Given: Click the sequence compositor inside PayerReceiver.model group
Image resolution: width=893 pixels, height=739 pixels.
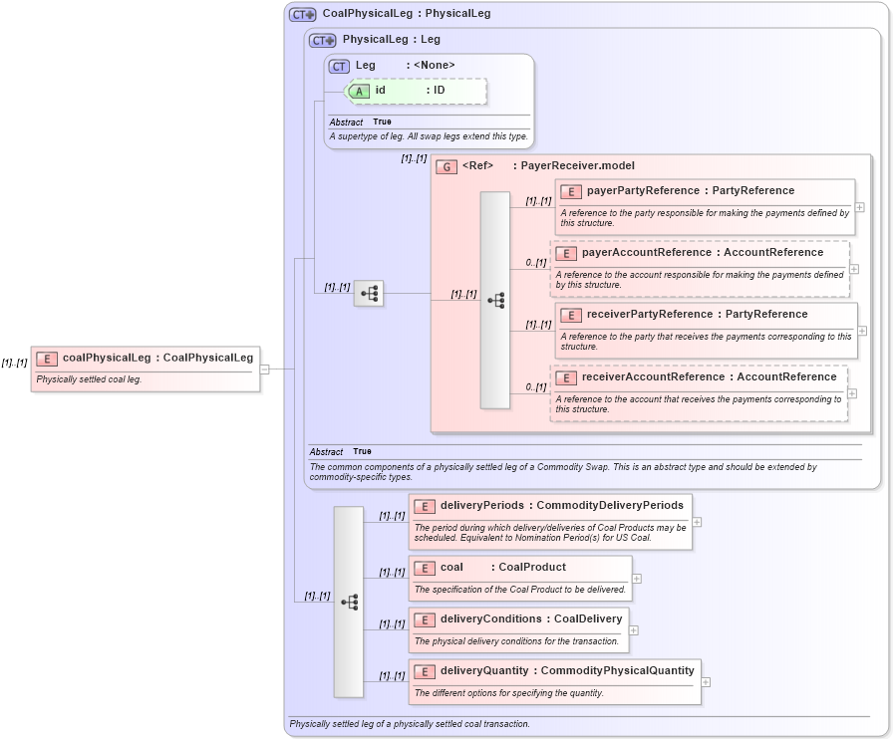Looking at the screenshot, I should point(495,300).
